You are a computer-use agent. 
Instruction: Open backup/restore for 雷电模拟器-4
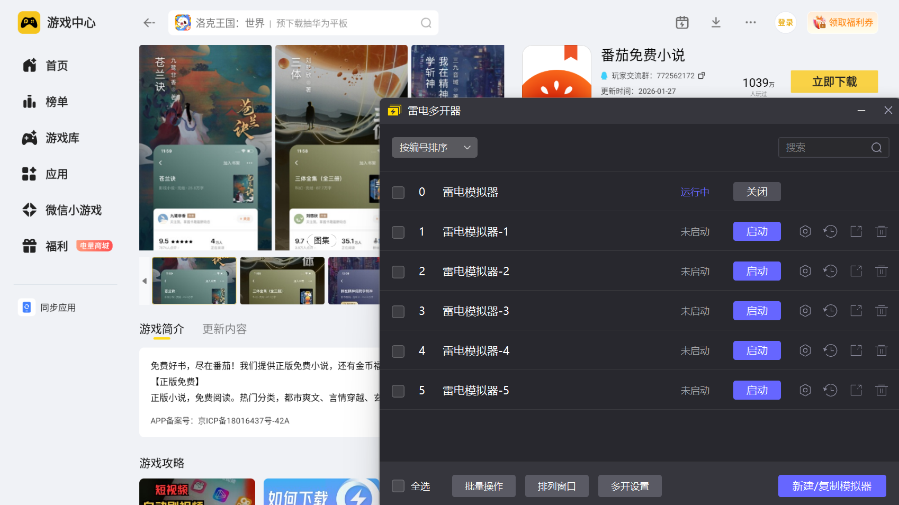pos(830,350)
